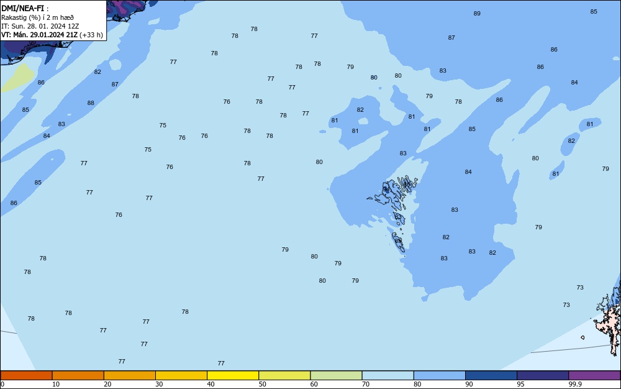
Task: Pick the 50–60 pale yellow legend swatch
Action: (x=284, y=375)
